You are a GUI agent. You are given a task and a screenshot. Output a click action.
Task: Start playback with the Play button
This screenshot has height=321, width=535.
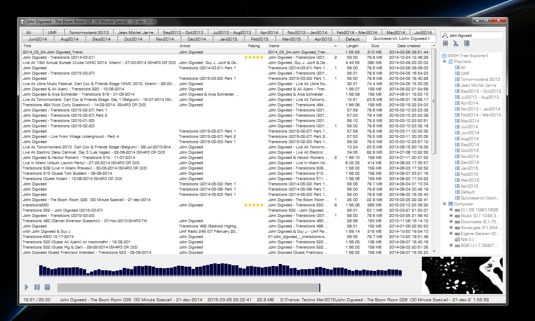click(26, 287)
